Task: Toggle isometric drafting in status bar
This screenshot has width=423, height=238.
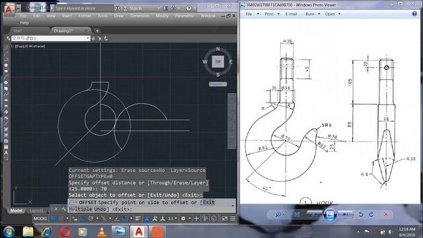Action: pyautogui.click(x=104, y=219)
